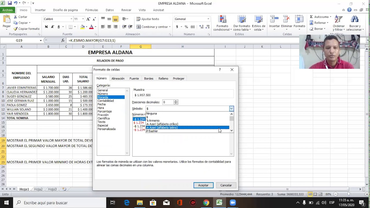
Task: Click the Eliminar cells icon
Action: (287, 19)
